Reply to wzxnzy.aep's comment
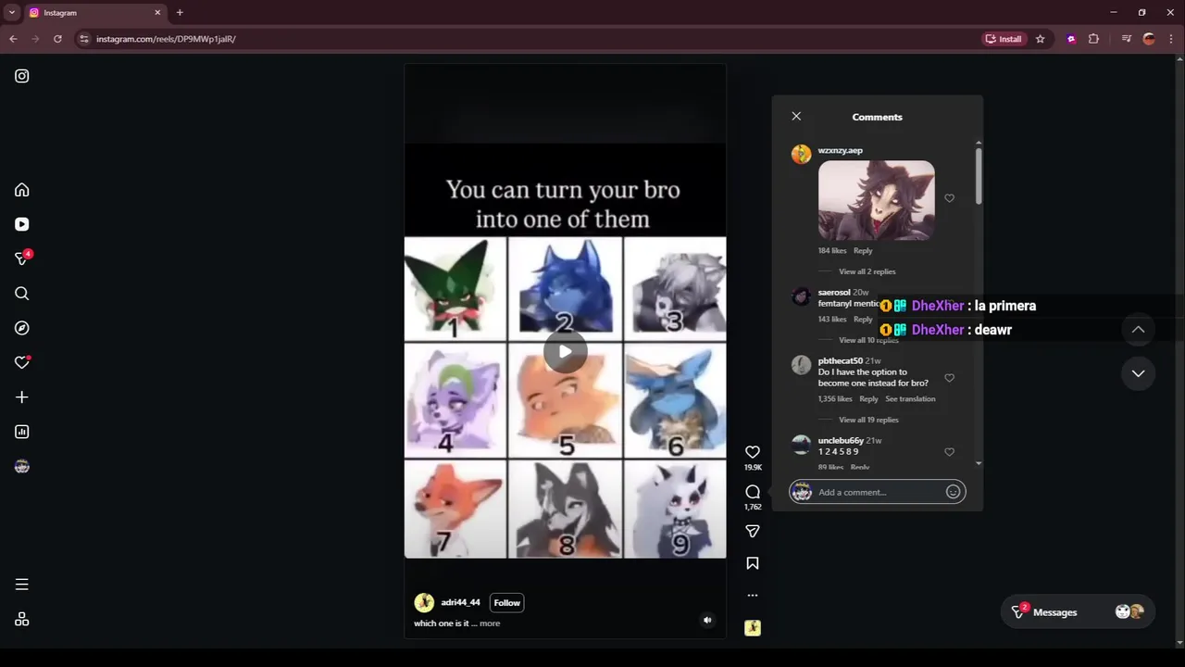 [x=863, y=251]
